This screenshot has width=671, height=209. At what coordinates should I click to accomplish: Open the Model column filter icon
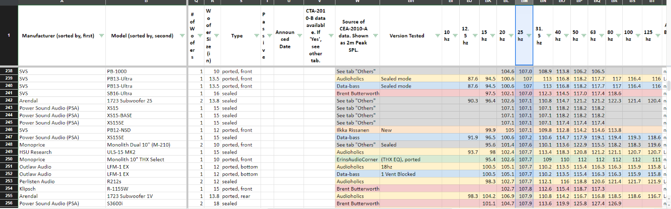(182, 36)
